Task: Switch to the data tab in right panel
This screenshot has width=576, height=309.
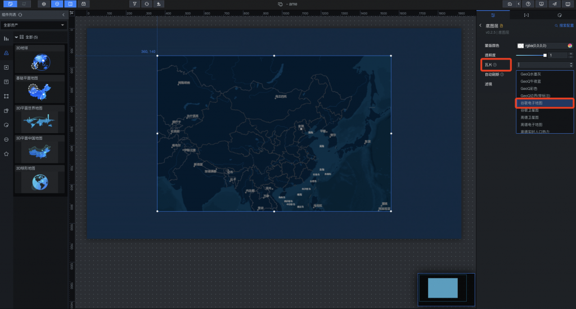Action: (526, 15)
